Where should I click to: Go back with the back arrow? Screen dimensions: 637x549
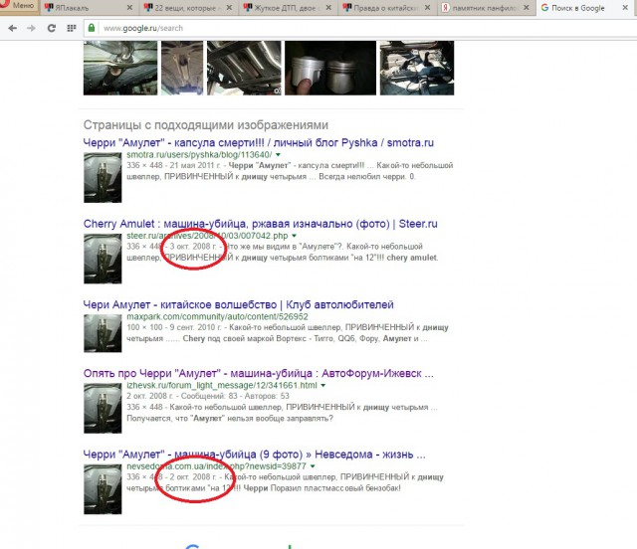pyautogui.click(x=13, y=28)
